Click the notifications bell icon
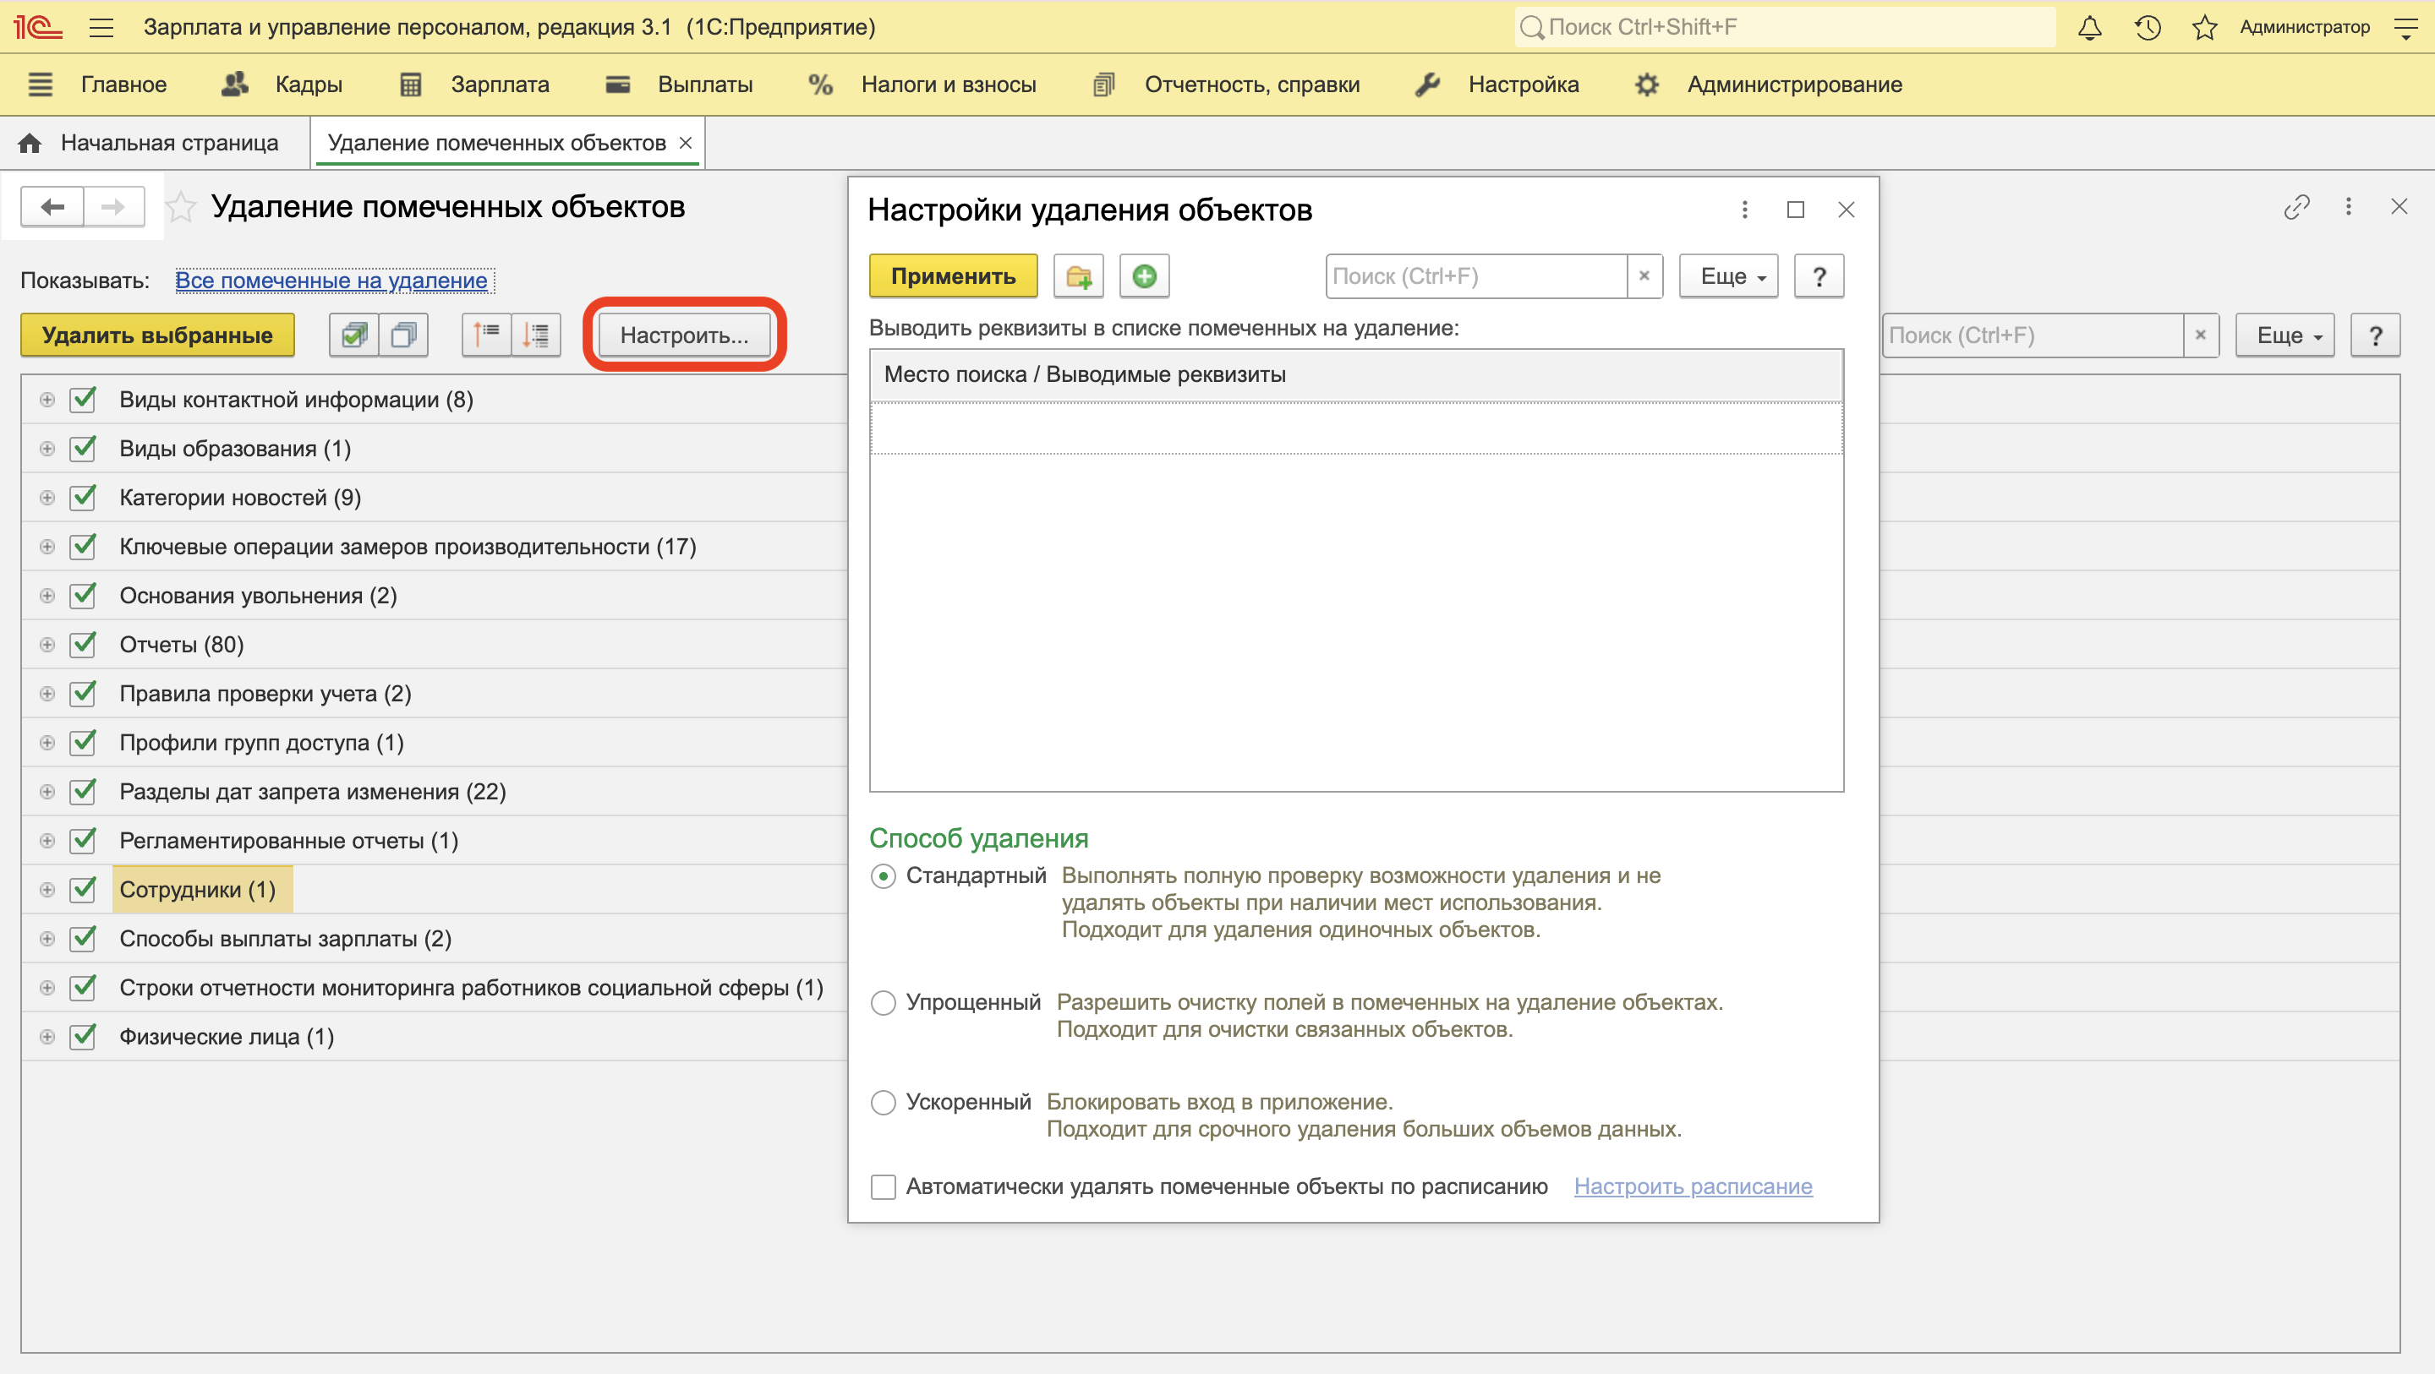Screen dimensions: 2435x1374 [2089, 27]
